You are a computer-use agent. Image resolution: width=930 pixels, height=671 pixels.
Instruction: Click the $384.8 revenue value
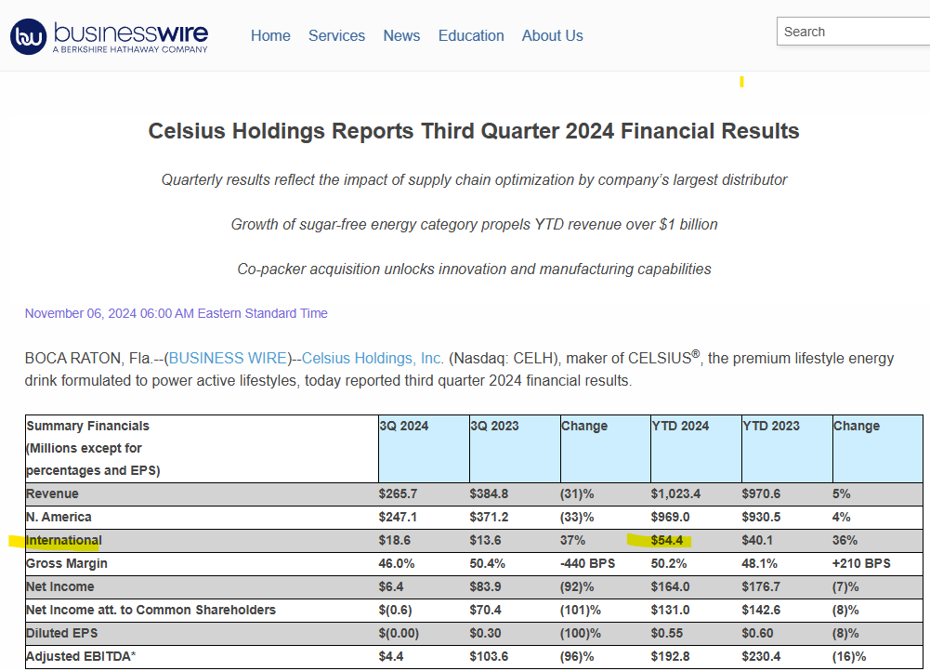tap(489, 493)
